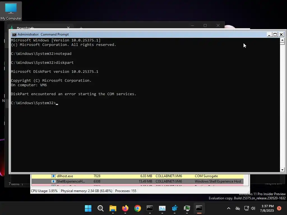
Task: Click the 'notepad' command line
Action: click(41, 53)
